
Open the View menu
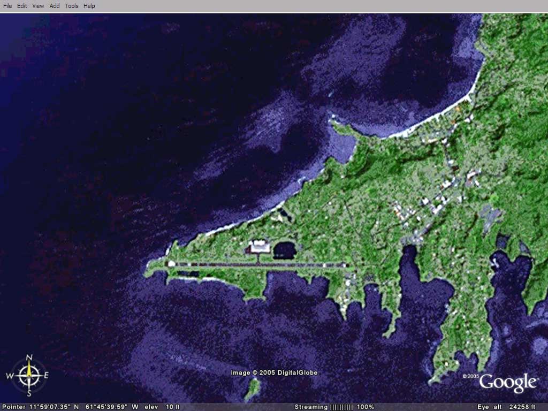(38, 6)
